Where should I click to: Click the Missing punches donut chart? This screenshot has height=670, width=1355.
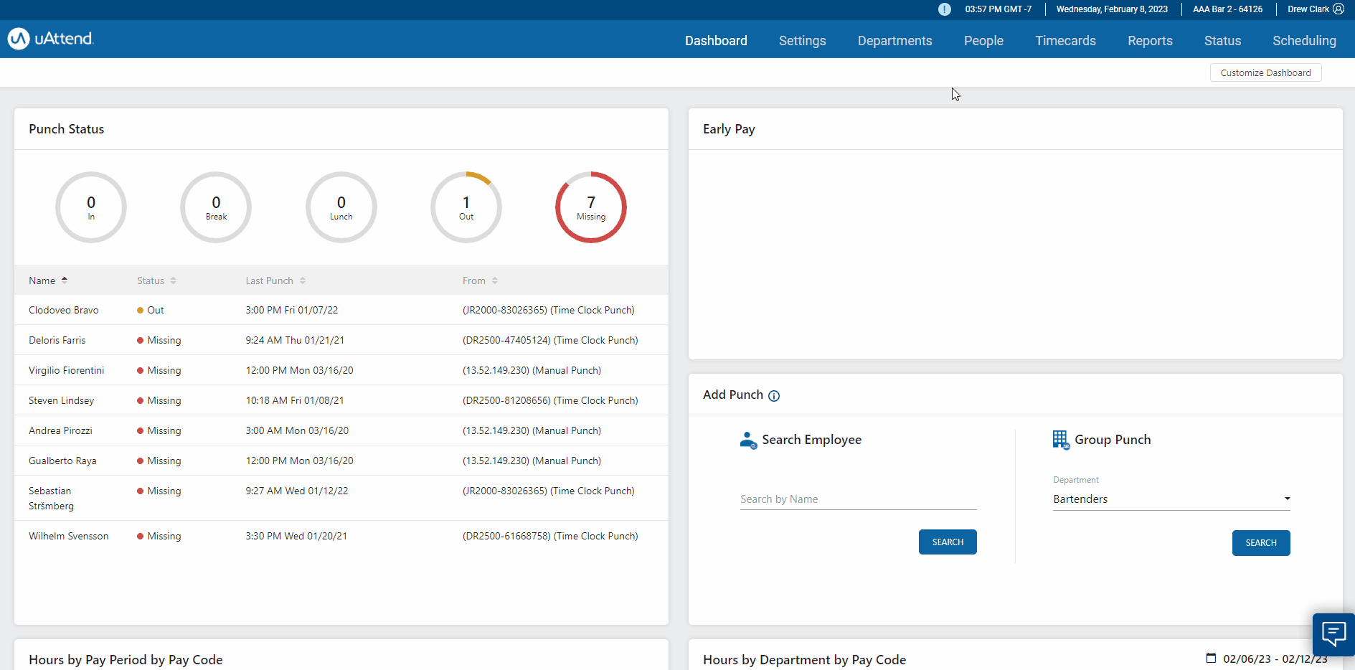(x=590, y=207)
